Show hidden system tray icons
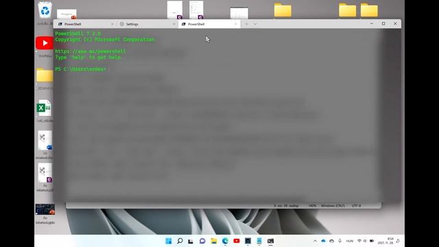This screenshot has width=439, height=247. pyautogui.click(x=315, y=241)
